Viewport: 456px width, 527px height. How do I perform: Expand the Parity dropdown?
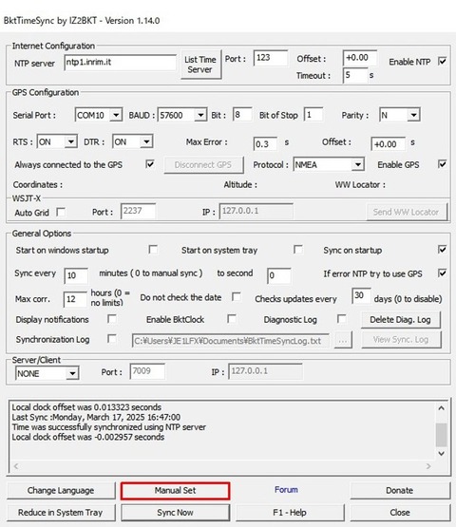(x=400, y=115)
